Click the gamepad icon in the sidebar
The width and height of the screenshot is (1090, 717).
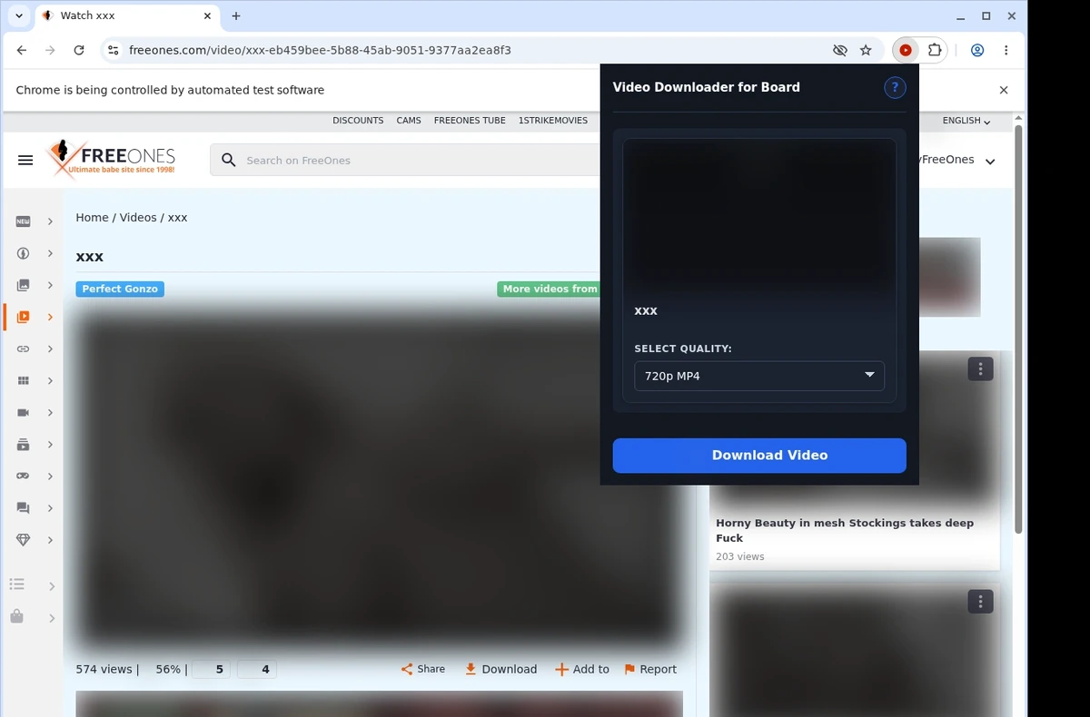tap(24, 476)
